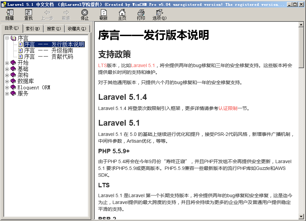Click the 停止 (Stop) toolbar icon

(85, 13)
